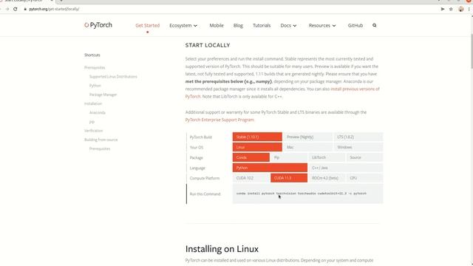The height and width of the screenshot is (266, 473).
Task: Bookmark this page with the star icon
Action: click(x=451, y=9)
